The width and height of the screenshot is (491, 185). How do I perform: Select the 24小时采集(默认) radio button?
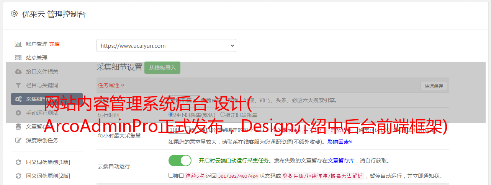[x=171, y=115]
